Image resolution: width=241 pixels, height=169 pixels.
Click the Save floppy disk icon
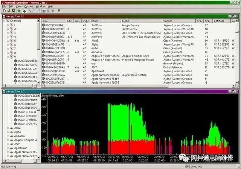14,11
